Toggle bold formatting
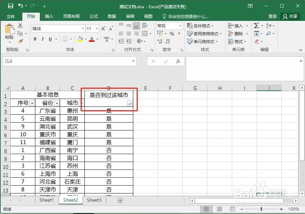Image resolution: width=305 pixels, height=214 pixels. click(34, 39)
